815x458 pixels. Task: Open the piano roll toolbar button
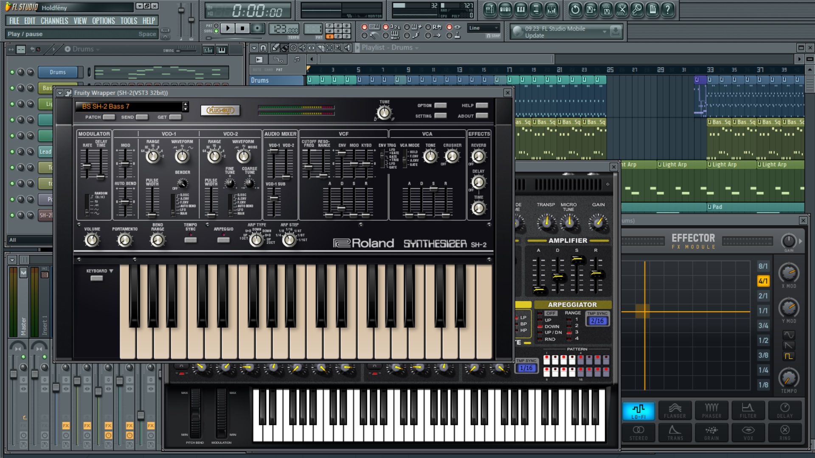tap(521, 9)
